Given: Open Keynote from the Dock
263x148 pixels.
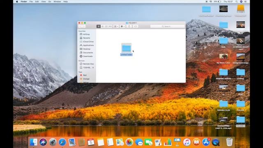Looking at the screenshot, I should pos(177,142).
